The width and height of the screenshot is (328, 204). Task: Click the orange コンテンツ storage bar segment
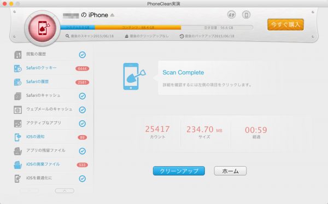pos(138,27)
